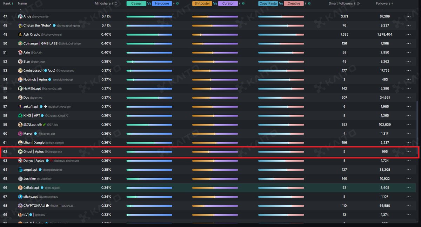The width and height of the screenshot is (421, 227).
Task: Click CRYPTOKRALI's profile avatar
Action: pos(20,206)
